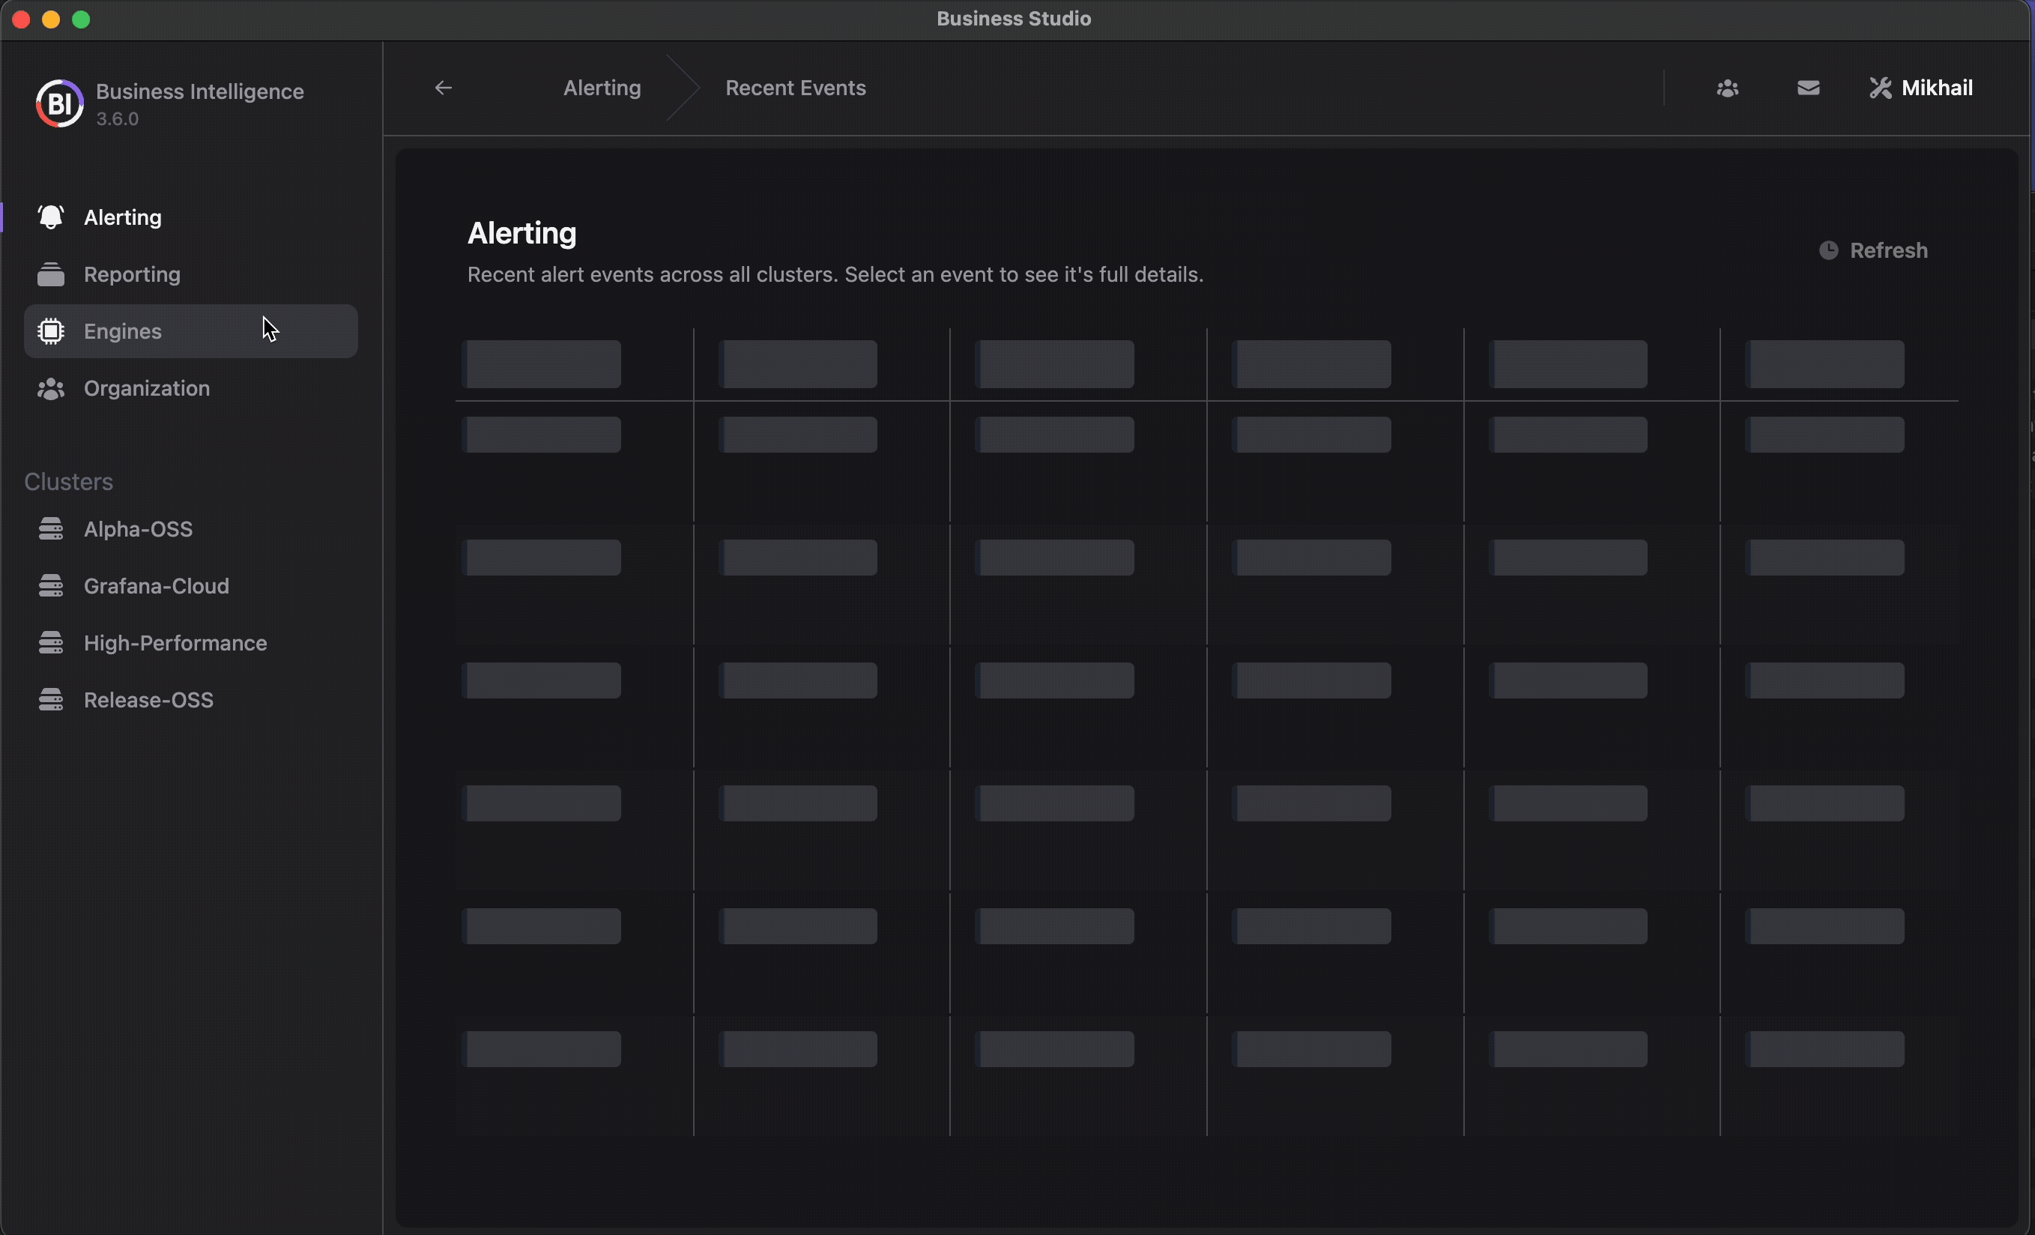
Task: Open the users group icon in header
Action: (x=1727, y=88)
